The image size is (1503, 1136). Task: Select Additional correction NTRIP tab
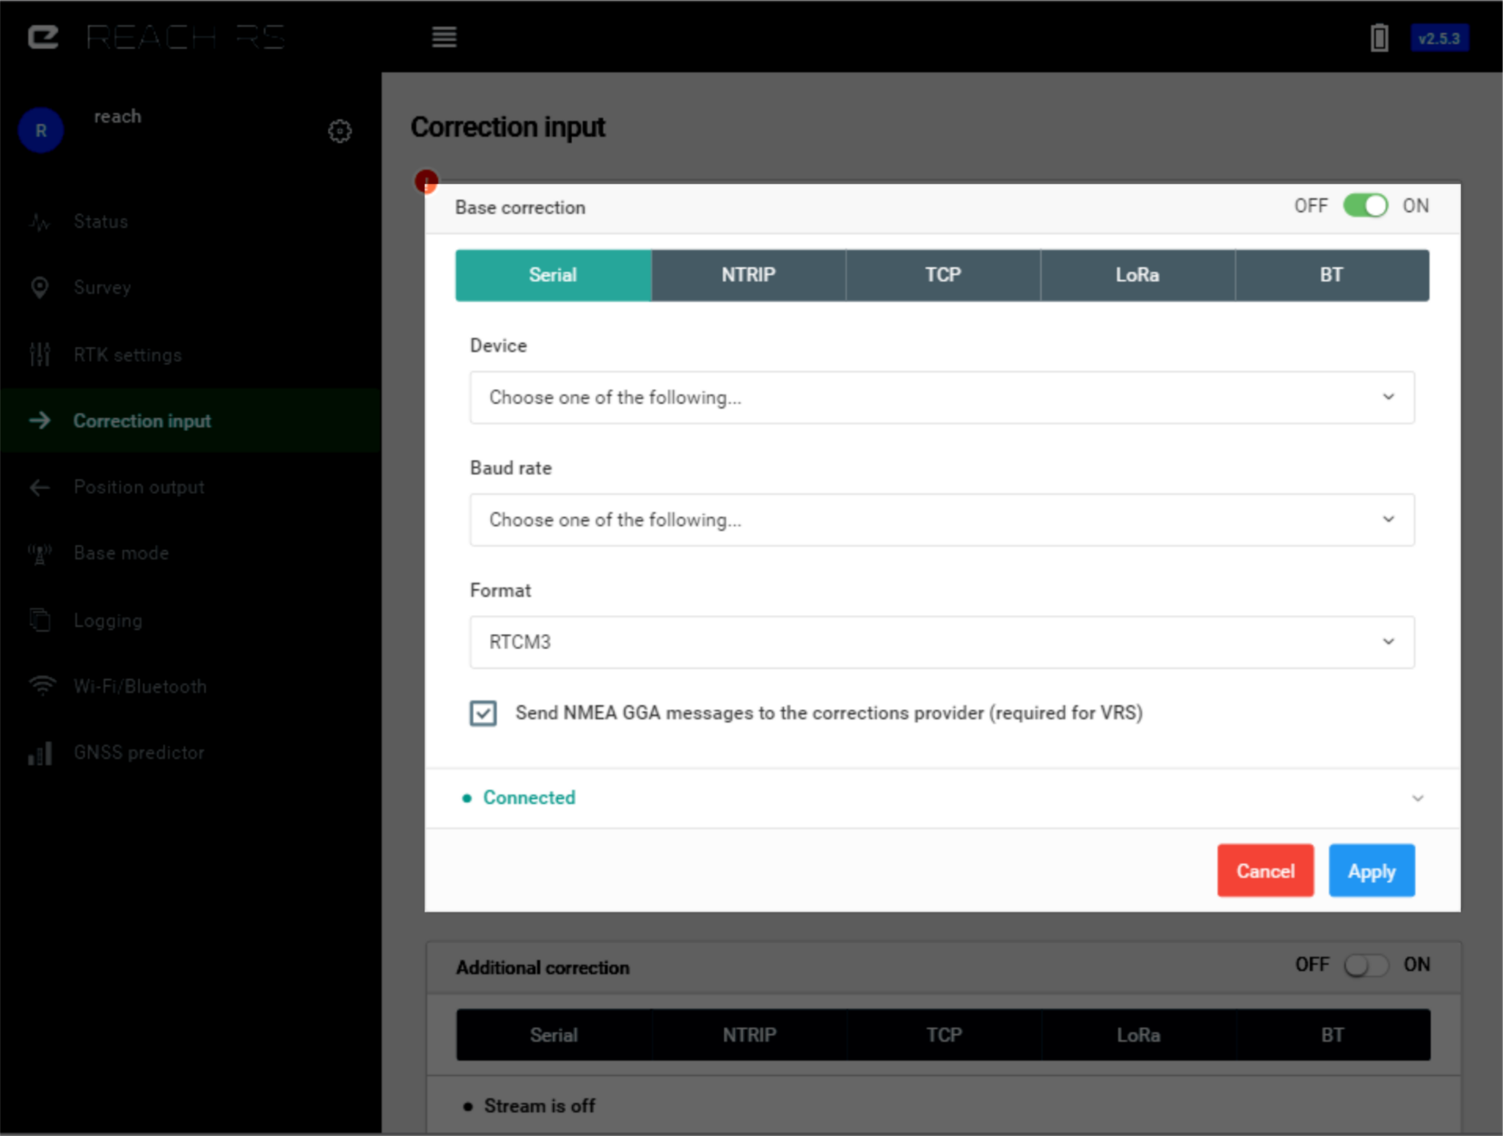pyautogui.click(x=749, y=1035)
